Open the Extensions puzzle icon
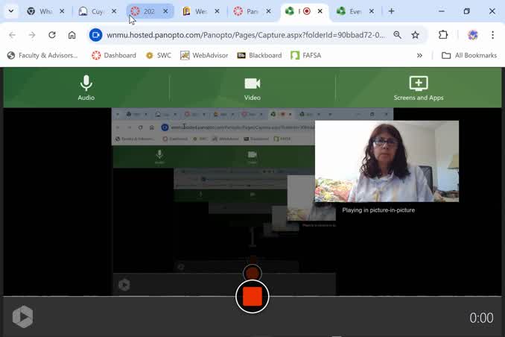The image size is (505, 337). tap(443, 35)
